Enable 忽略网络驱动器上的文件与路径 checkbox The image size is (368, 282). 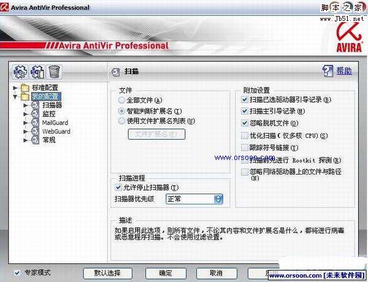[245, 172]
